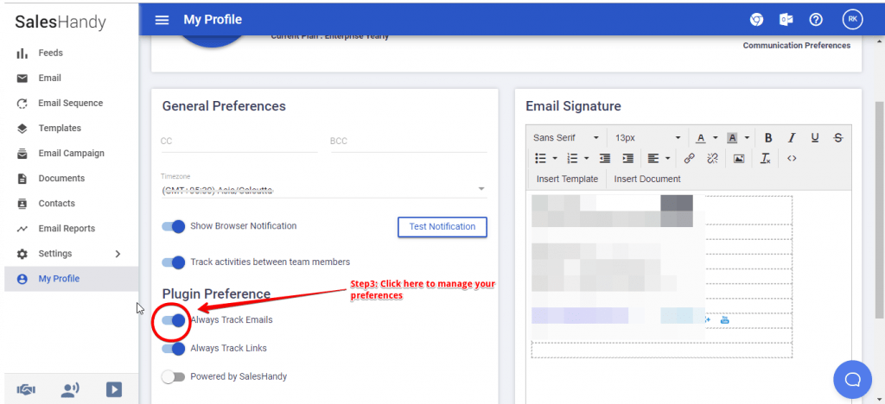Toggle Always Track Links switch

(173, 348)
